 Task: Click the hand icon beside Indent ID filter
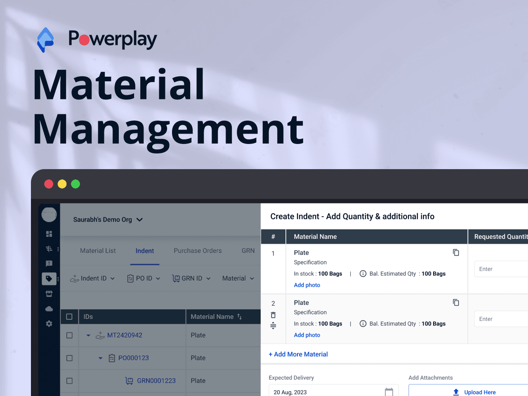click(x=75, y=278)
